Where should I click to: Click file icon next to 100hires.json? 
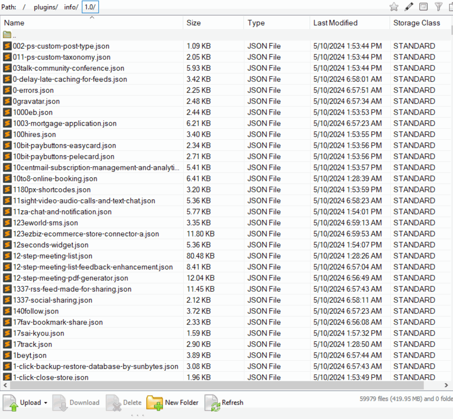click(7, 134)
